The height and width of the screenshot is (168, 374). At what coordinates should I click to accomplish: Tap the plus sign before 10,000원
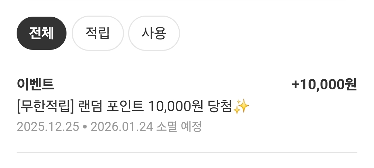pos(295,85)
